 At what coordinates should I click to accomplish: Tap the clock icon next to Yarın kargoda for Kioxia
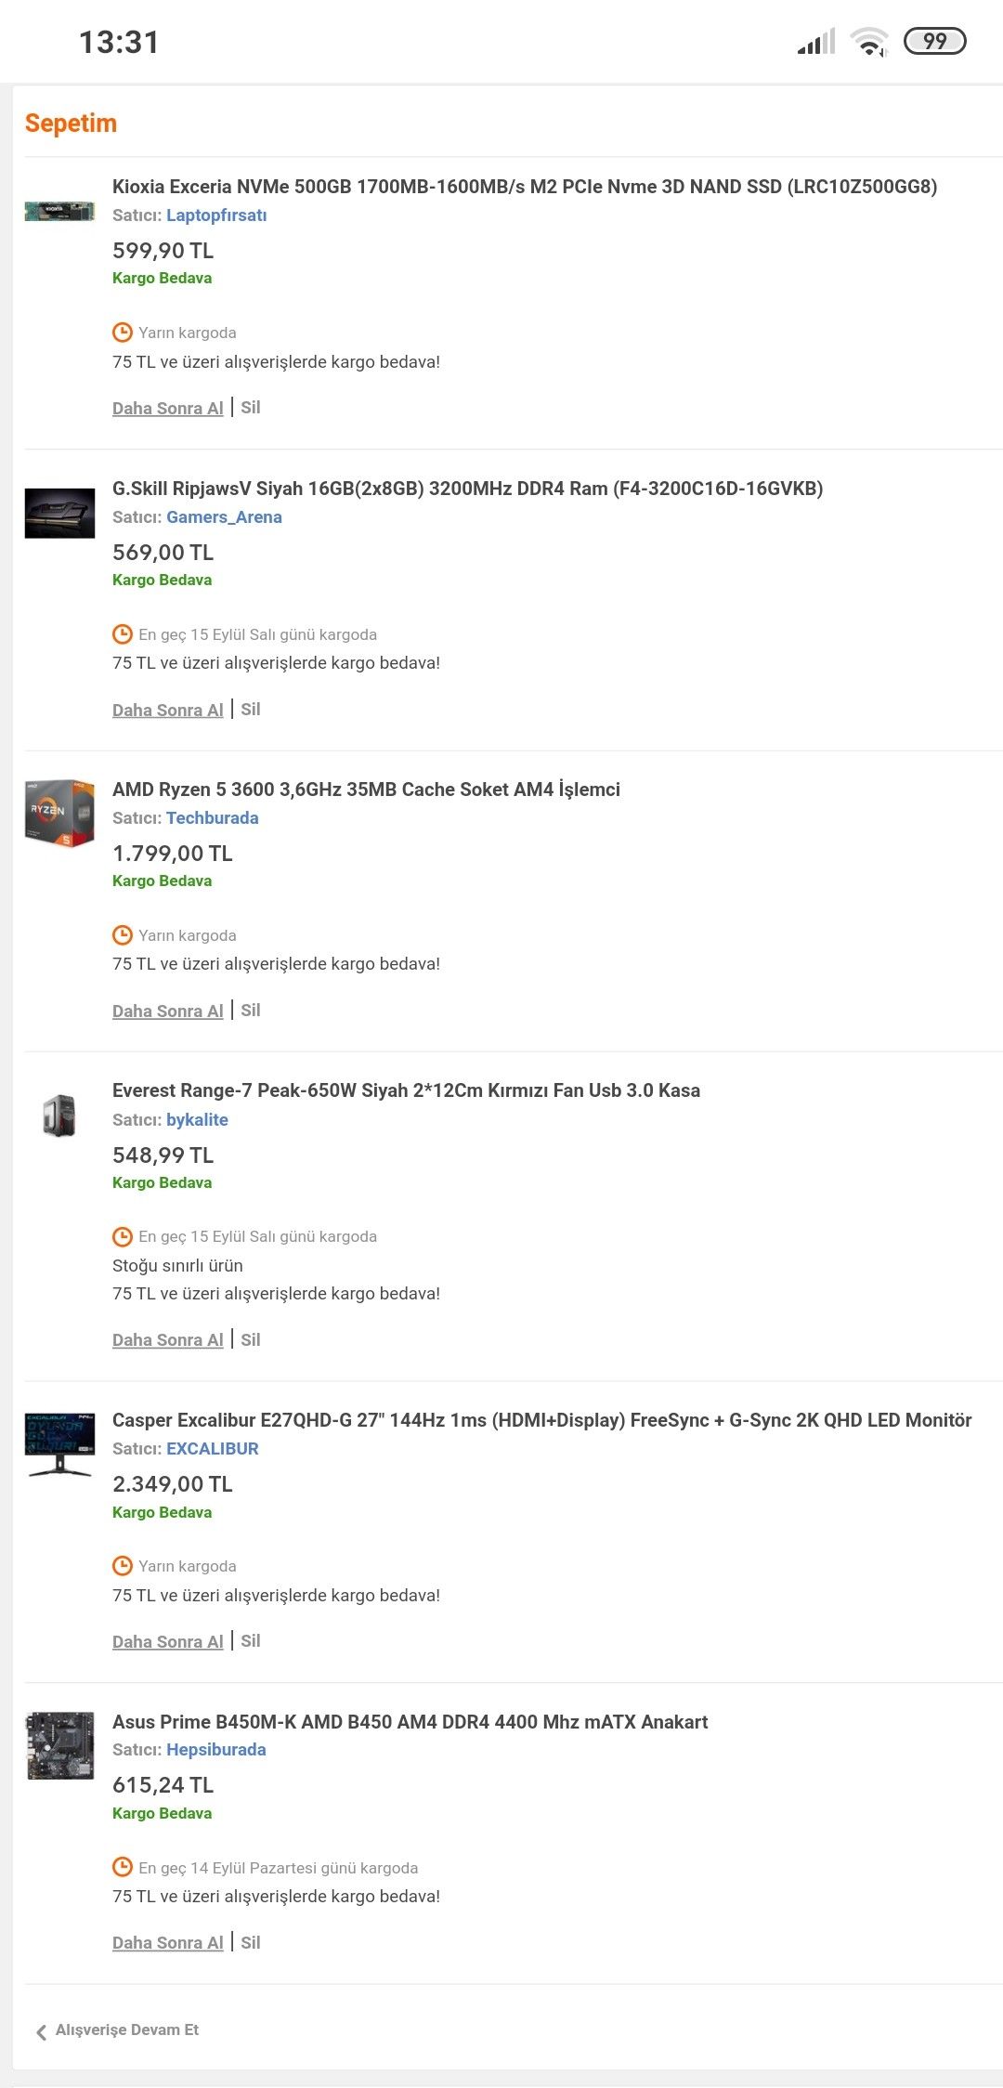click(x=122, y=333)
